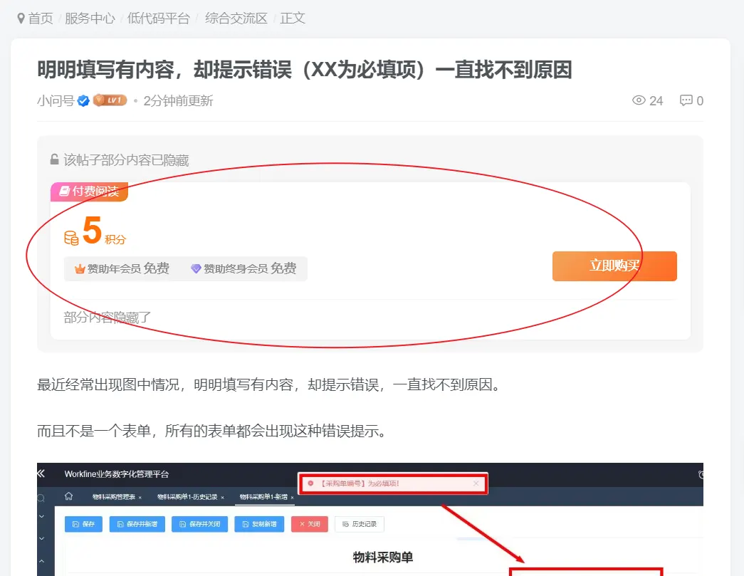
Task: Go to 首页 in the breadcrumb
Action: pos(41,19)
